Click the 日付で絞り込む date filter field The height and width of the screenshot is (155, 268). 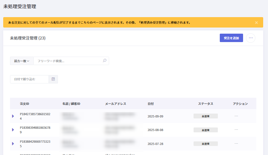click(x=29, y=79)
